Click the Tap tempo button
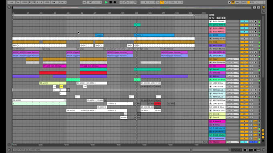Screen dimensions: 273x153 click(18, 2)
